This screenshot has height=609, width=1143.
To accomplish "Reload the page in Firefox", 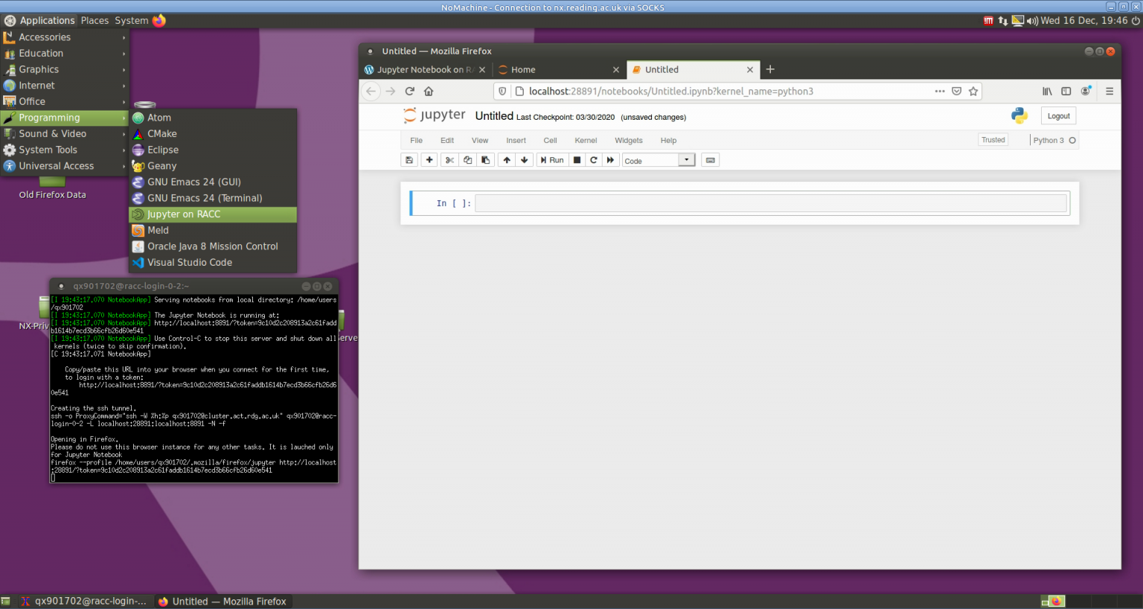I will pyautogui.click(x=409, y=91).
